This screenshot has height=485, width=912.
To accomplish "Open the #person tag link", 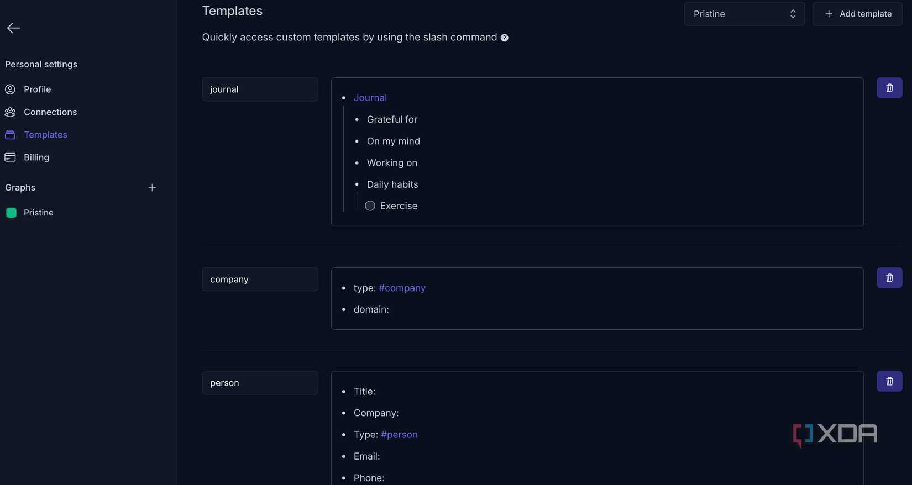I will pos(399,434).
